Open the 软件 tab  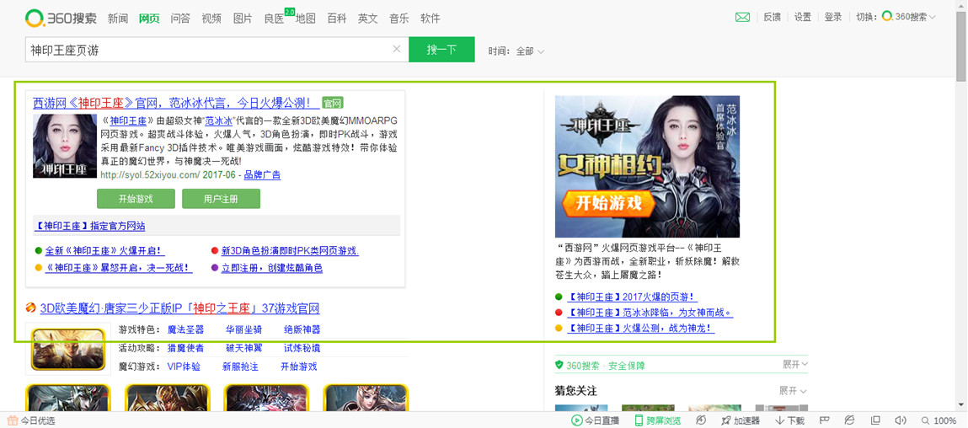click(x=431, y=18)
